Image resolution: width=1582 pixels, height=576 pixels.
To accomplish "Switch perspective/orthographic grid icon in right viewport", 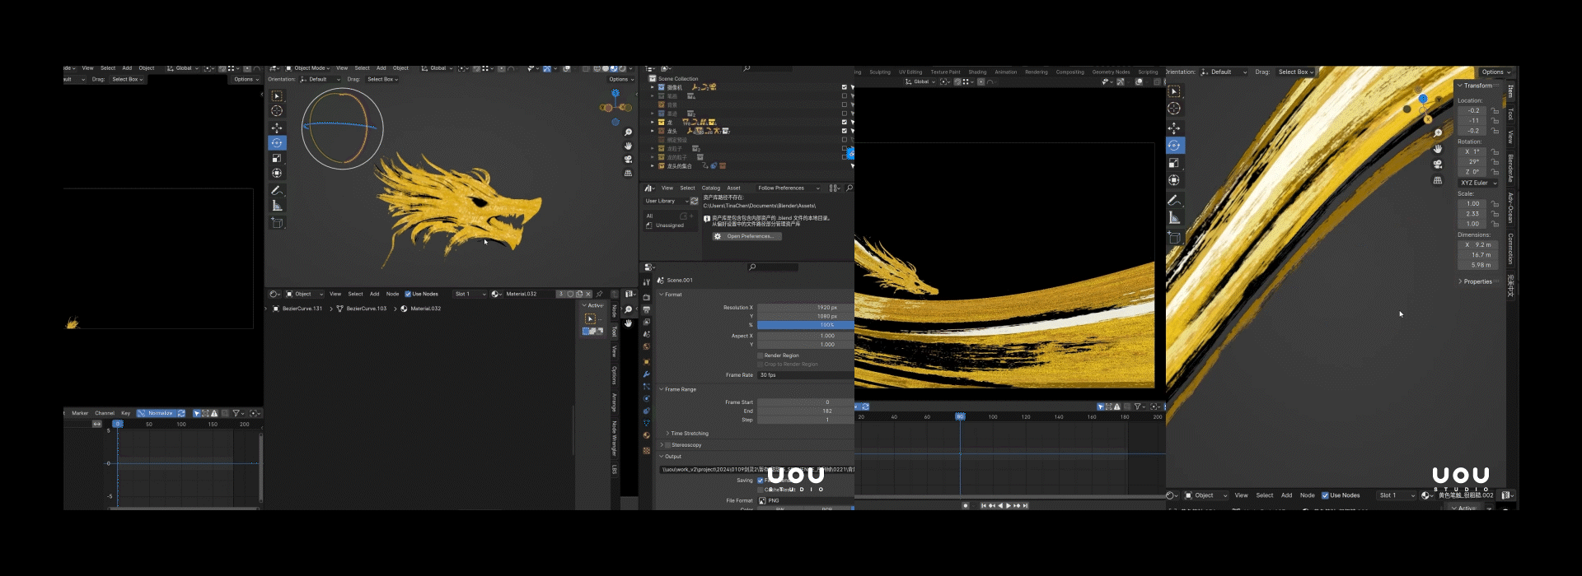I will tap(1438, 180).
